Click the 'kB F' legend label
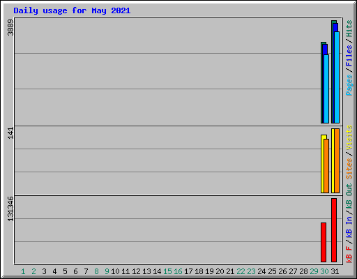The width and height of the screenshot is (357, 279). pyautogui.click(x=349, y=254)
